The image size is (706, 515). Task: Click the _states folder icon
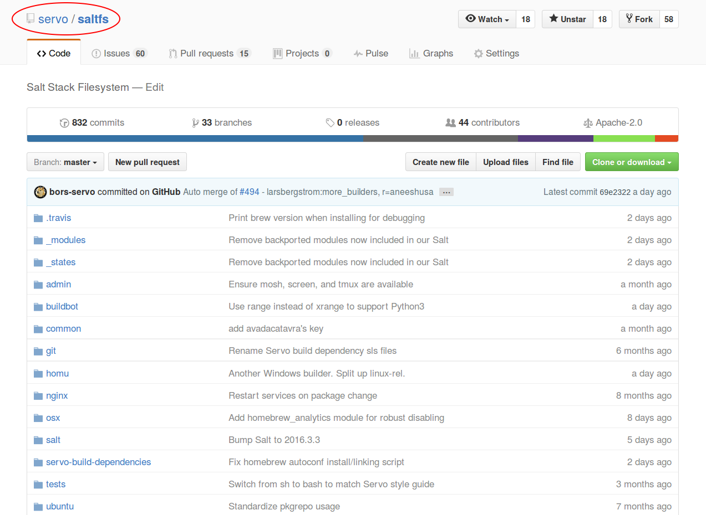pos(38,262)
